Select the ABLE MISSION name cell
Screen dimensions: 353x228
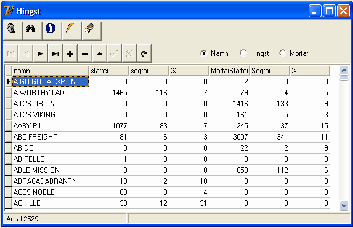click(51, 170)
